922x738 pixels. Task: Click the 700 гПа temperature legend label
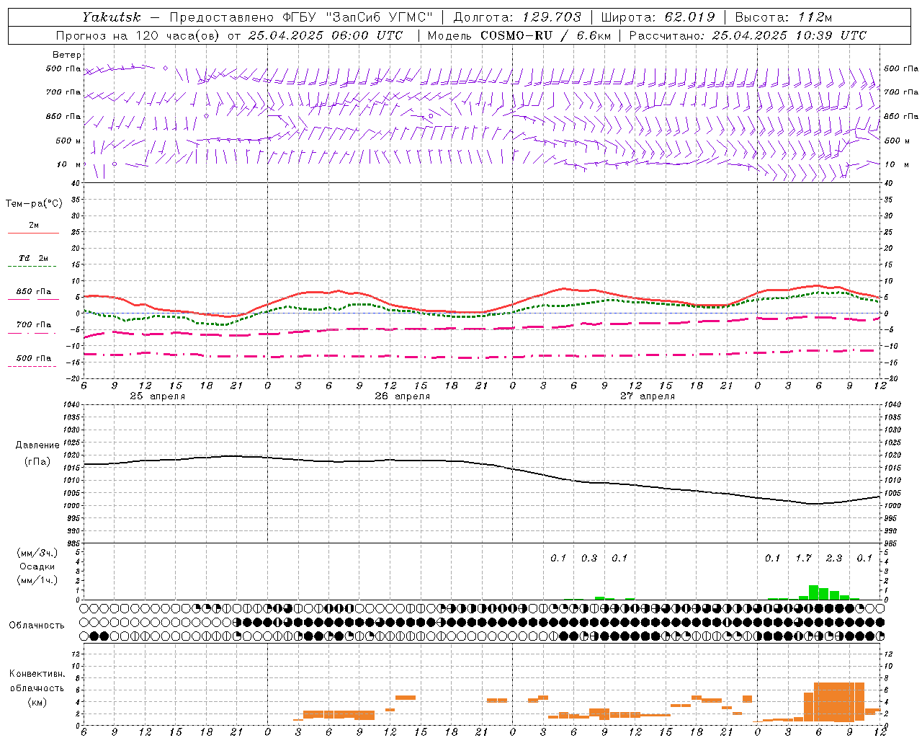pyautogui.click(x=34, y=324)
